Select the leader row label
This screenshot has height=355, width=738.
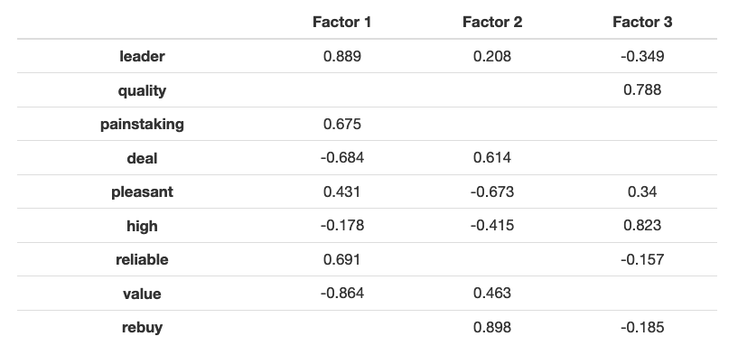pyautogui.click(x=142, y=57)
